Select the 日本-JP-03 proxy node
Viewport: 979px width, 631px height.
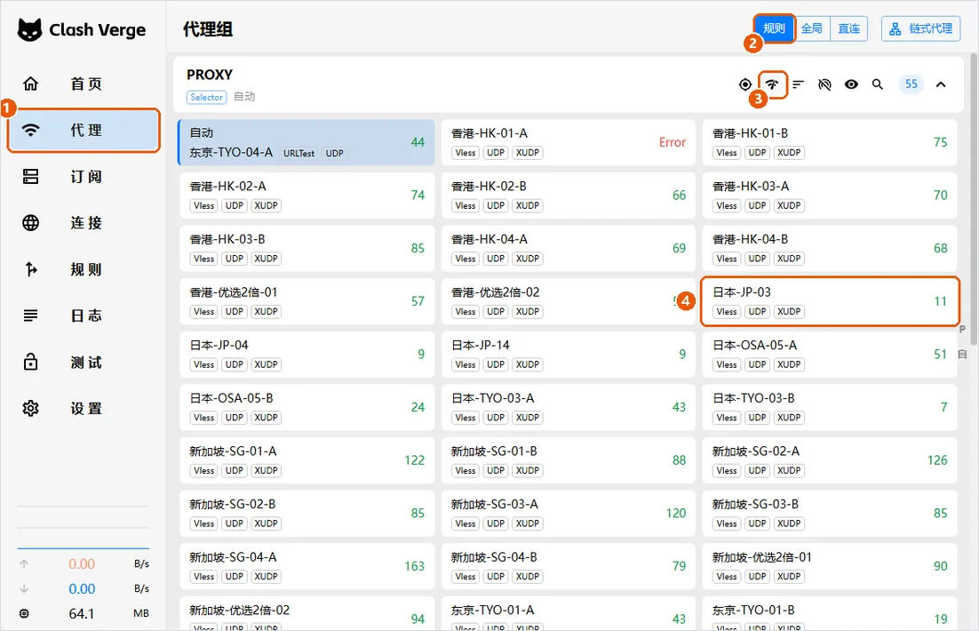[830, 302]
